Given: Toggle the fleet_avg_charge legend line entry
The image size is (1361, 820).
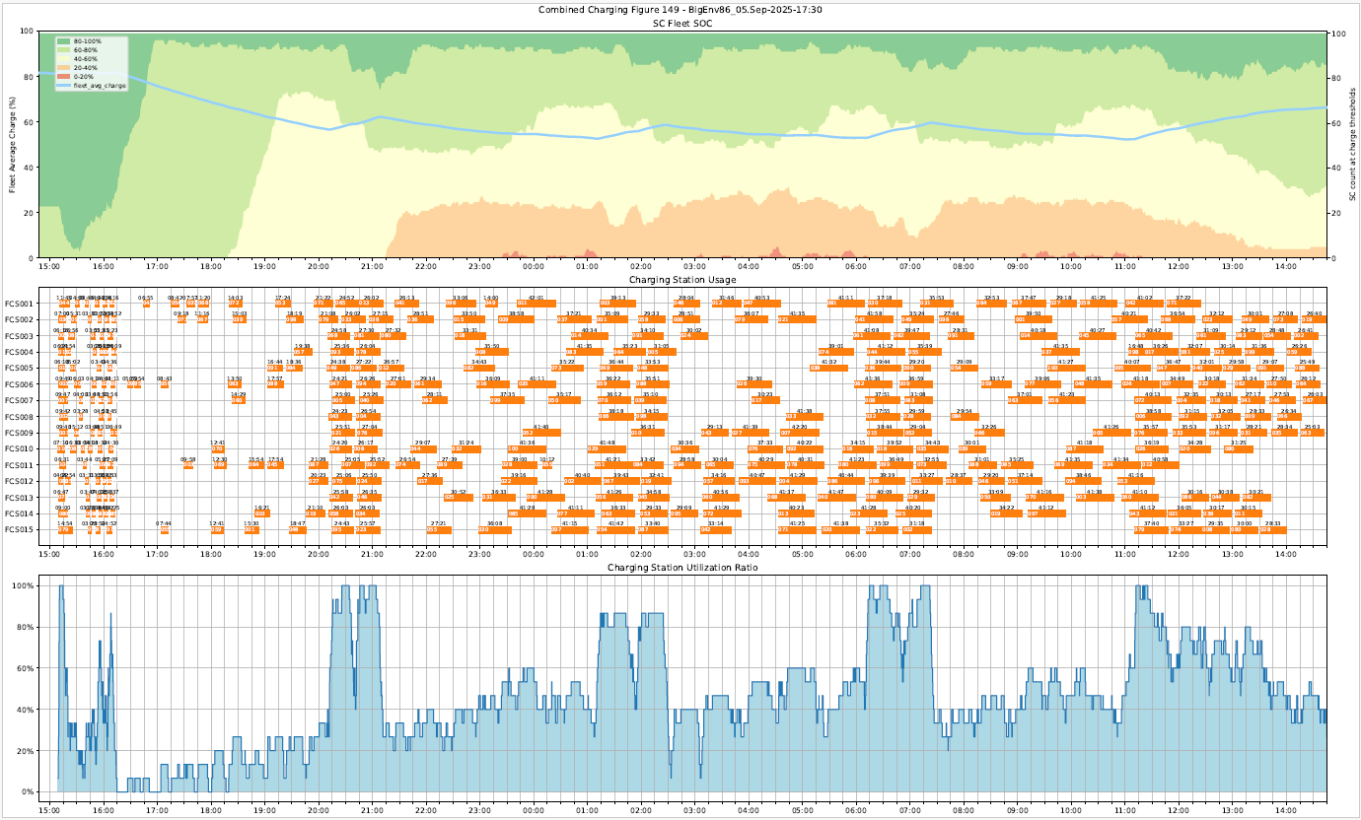Looking at the screenshot, I should tap(64, 86).
